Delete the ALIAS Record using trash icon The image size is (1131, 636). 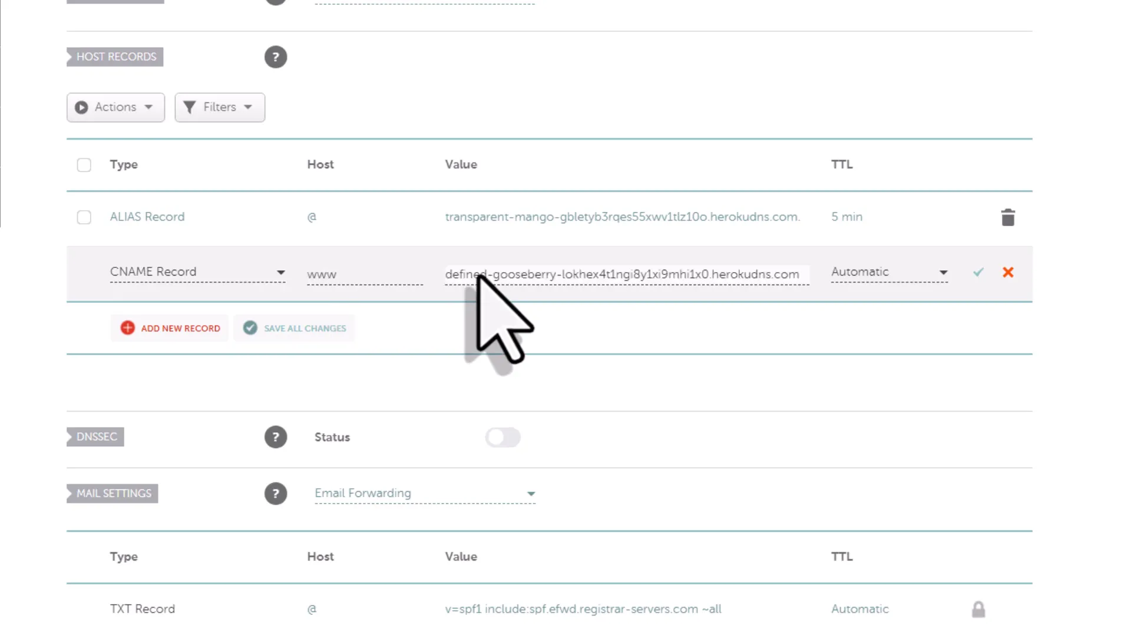click(1008, 217)
